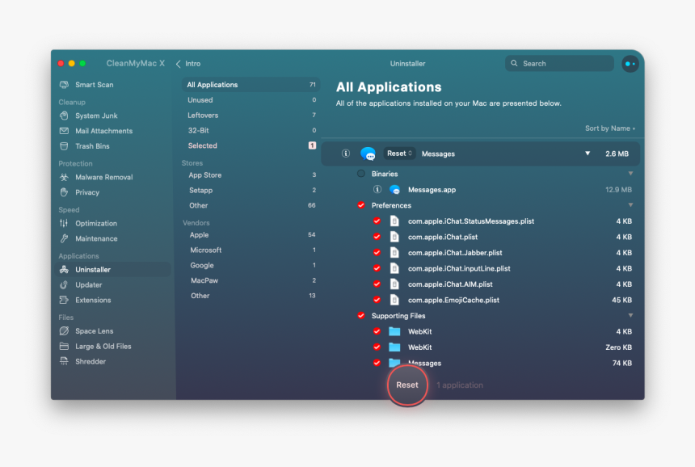Select the App Store filter
Viewport: 695px width, 467px height.
pyautogui.click(x=251, y=175)
